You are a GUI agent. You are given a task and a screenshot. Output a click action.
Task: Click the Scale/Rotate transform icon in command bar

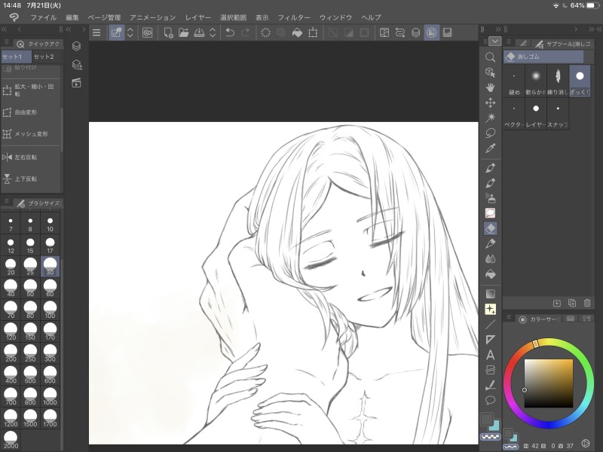click(x=313, y=32)
